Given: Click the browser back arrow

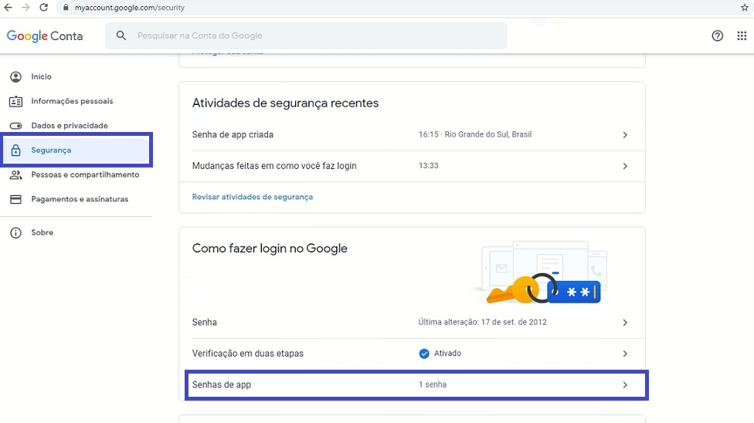Looking at the screenshot, I should [x=8, y=7].
